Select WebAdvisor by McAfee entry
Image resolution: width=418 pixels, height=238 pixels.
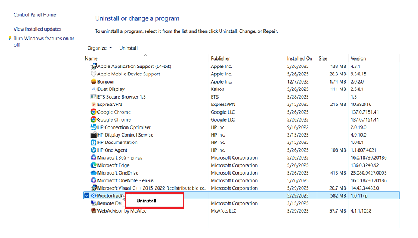[x=122, y=211]
